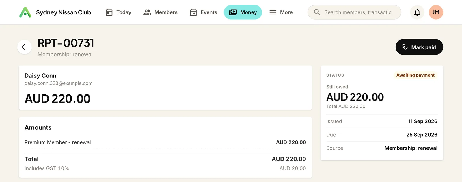Click Daisy Conn's name
Screen dimensions: 462x182
pos(40,76)
